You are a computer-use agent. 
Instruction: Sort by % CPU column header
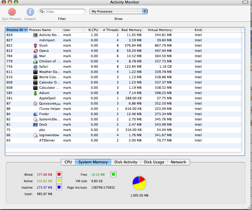pyautogui.click(x=91, y=30)
